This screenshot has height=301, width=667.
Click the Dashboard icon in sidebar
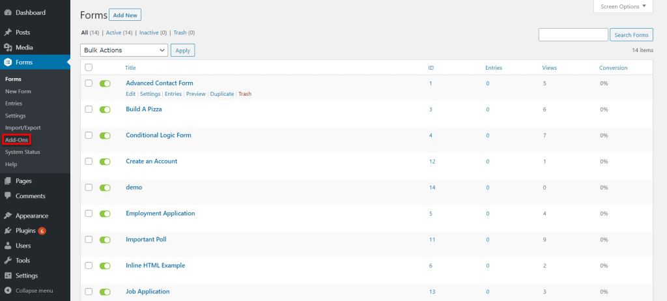(x=8, y=12)
